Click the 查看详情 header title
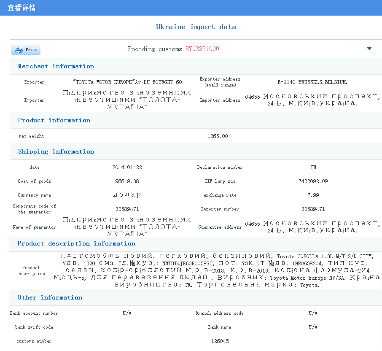Viewport: 382px width, 351px height. (22, 8)
